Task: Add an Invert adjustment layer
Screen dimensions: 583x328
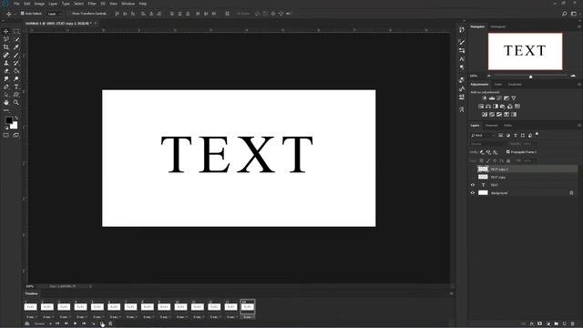Action: (x=485, y=115)
